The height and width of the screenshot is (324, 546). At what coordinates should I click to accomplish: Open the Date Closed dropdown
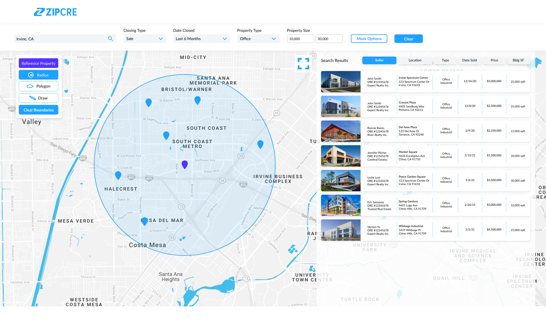pos(201,39)
